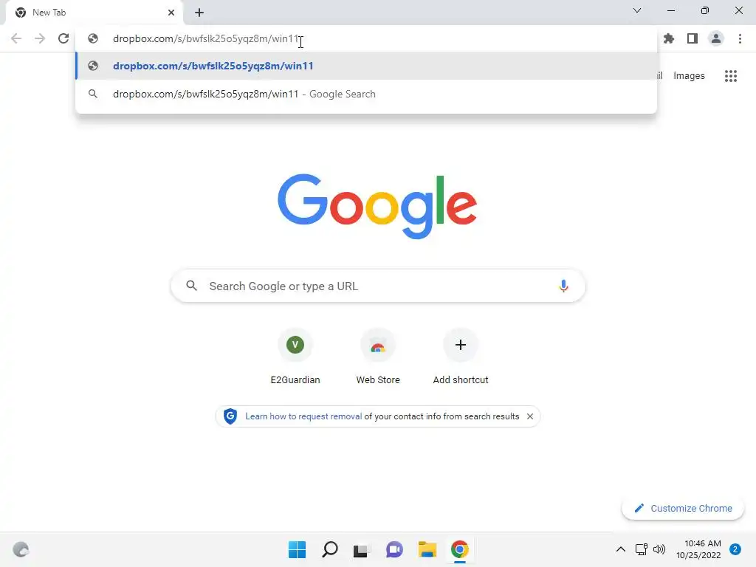Click the Images link
This screenshot has width=756, height=567.
pos(689,76)
